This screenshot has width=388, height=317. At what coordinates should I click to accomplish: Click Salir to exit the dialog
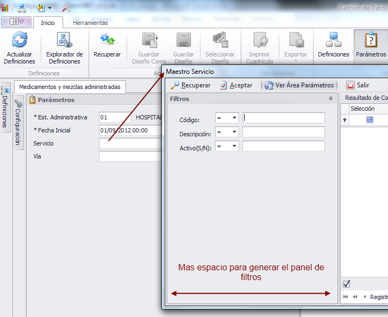pos(358,85)
